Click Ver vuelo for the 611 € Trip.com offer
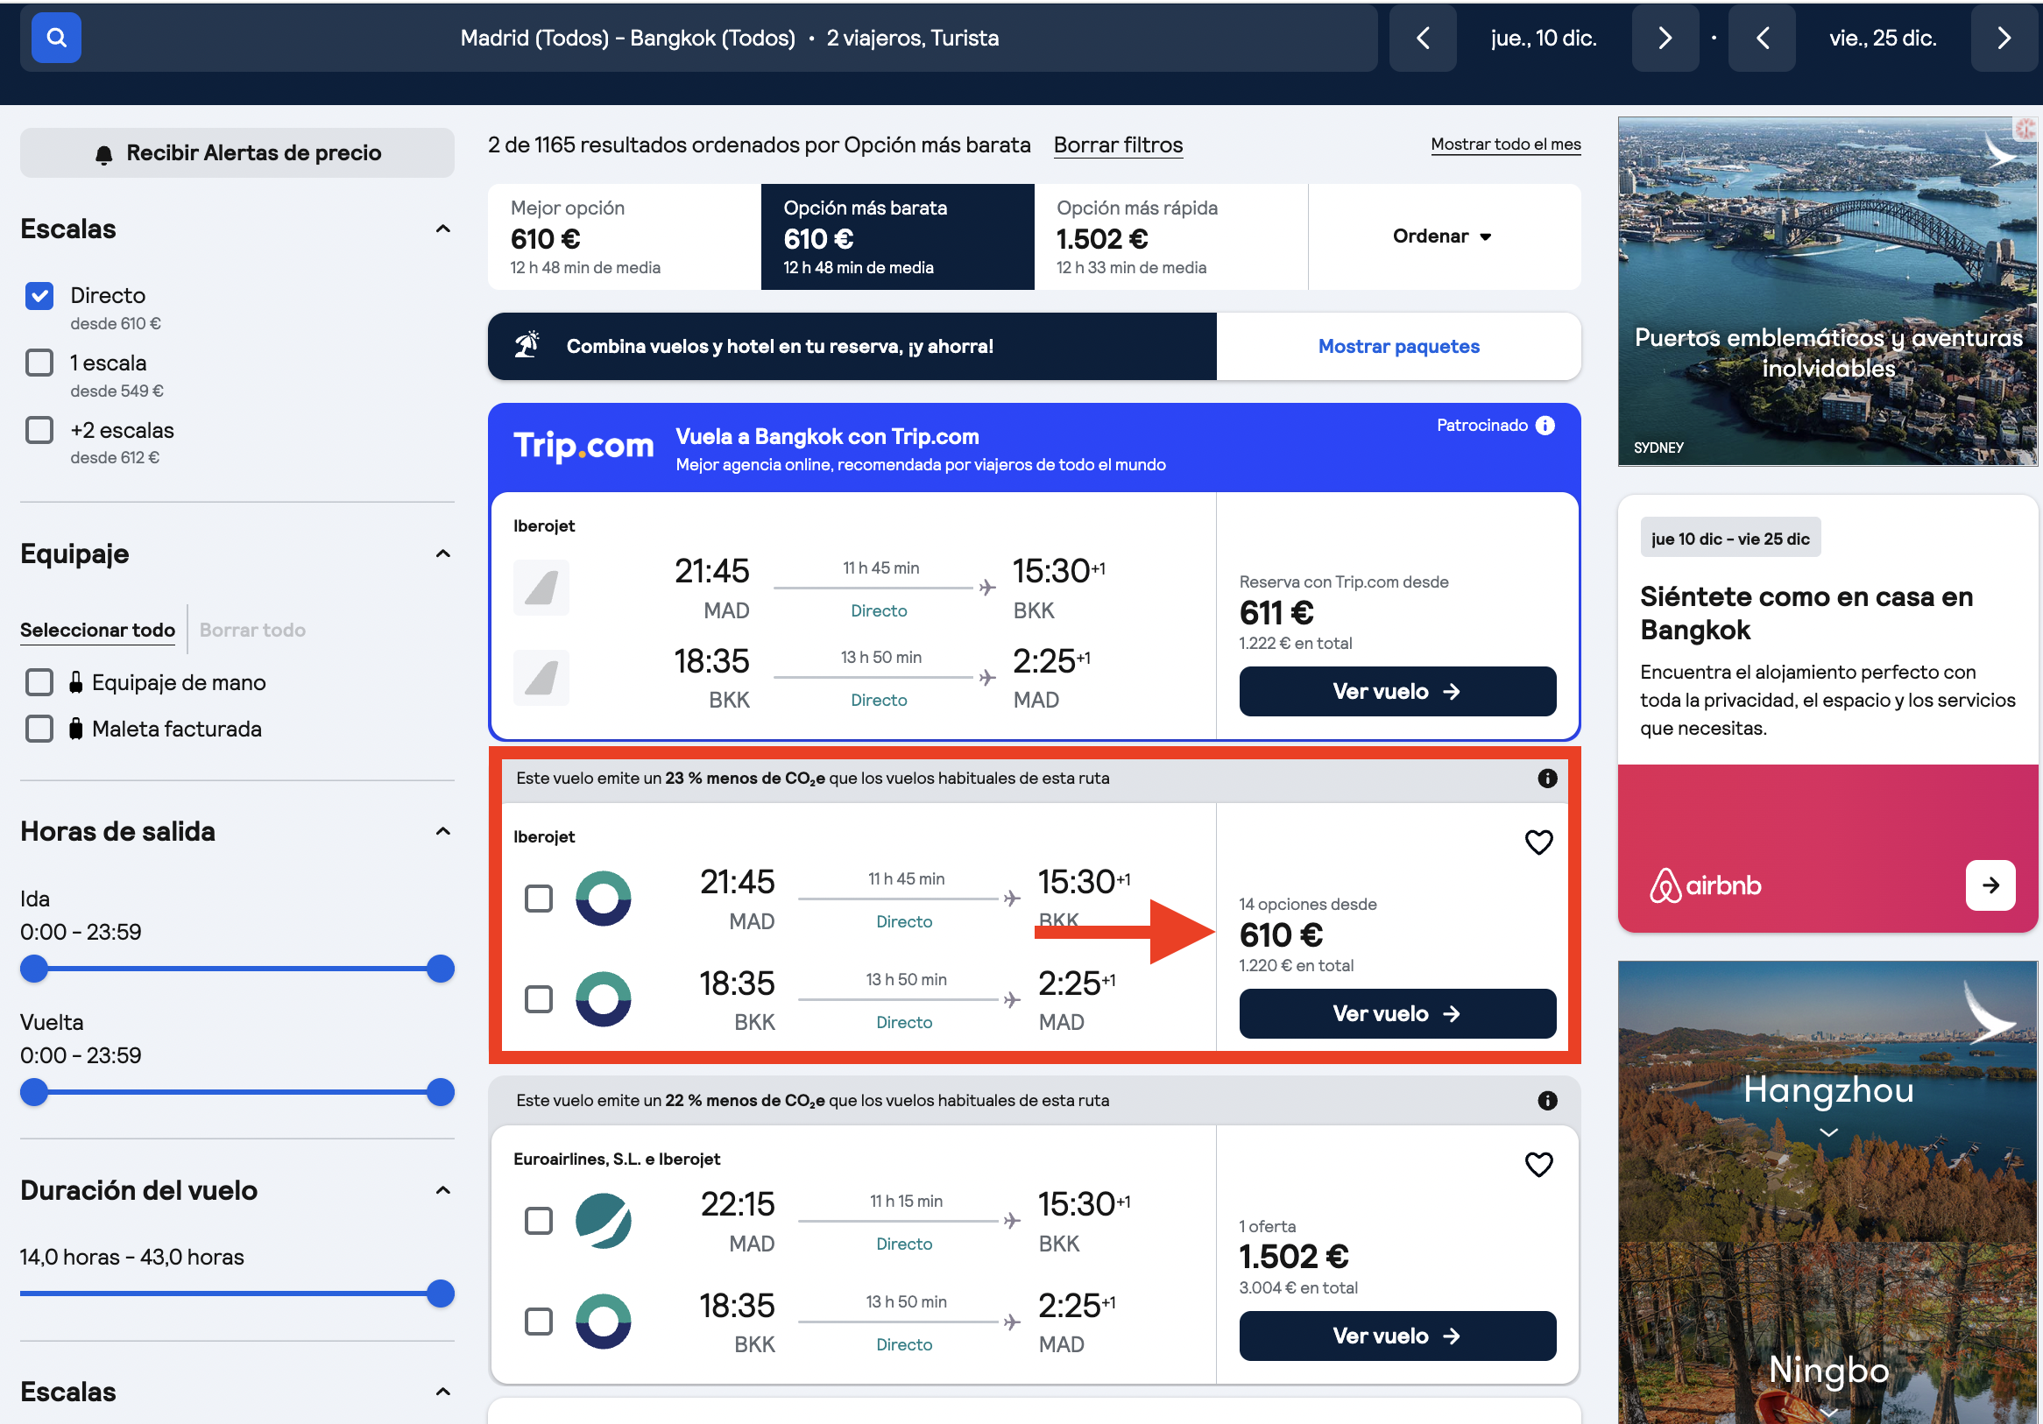Screen dimensions: 2043x1424 pos(1398,691)
